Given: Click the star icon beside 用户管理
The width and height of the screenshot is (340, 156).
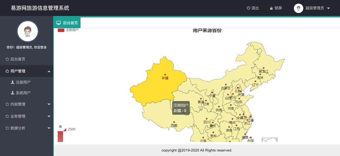Looking at the screenshot, I should coord(7,71).
